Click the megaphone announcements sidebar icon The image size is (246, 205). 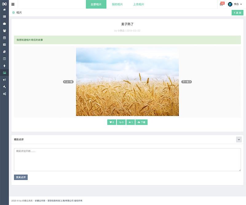(4, 80)
